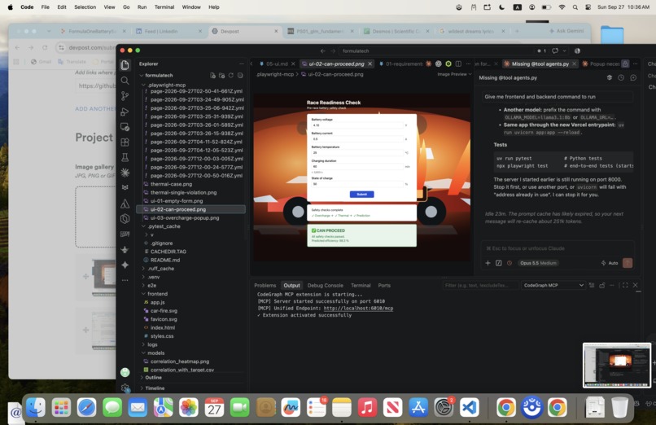656x425 pixels.
Task: Click New File icon in Explorer header
Action: coord(212,75)
